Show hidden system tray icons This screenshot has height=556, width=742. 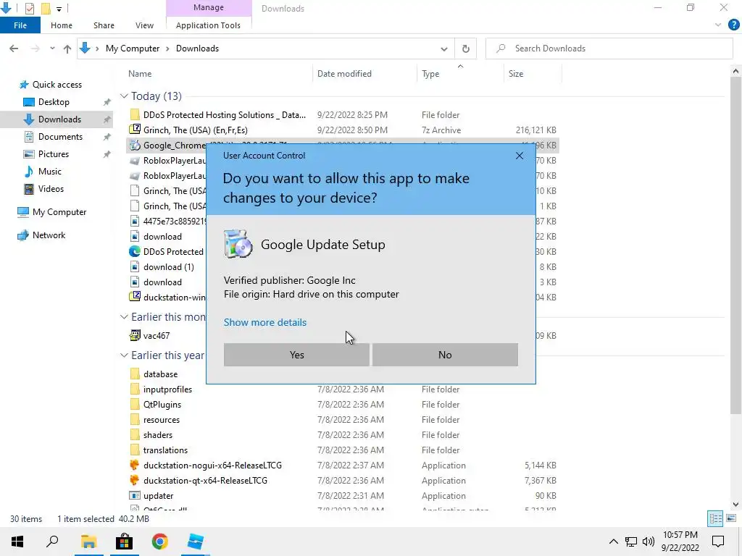(613, 542)
